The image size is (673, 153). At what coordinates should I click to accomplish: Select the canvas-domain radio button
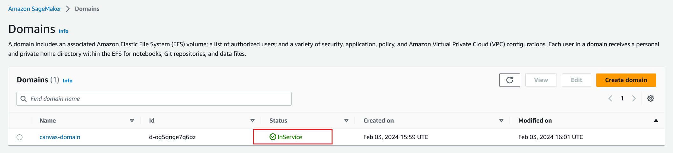[20, 137]
